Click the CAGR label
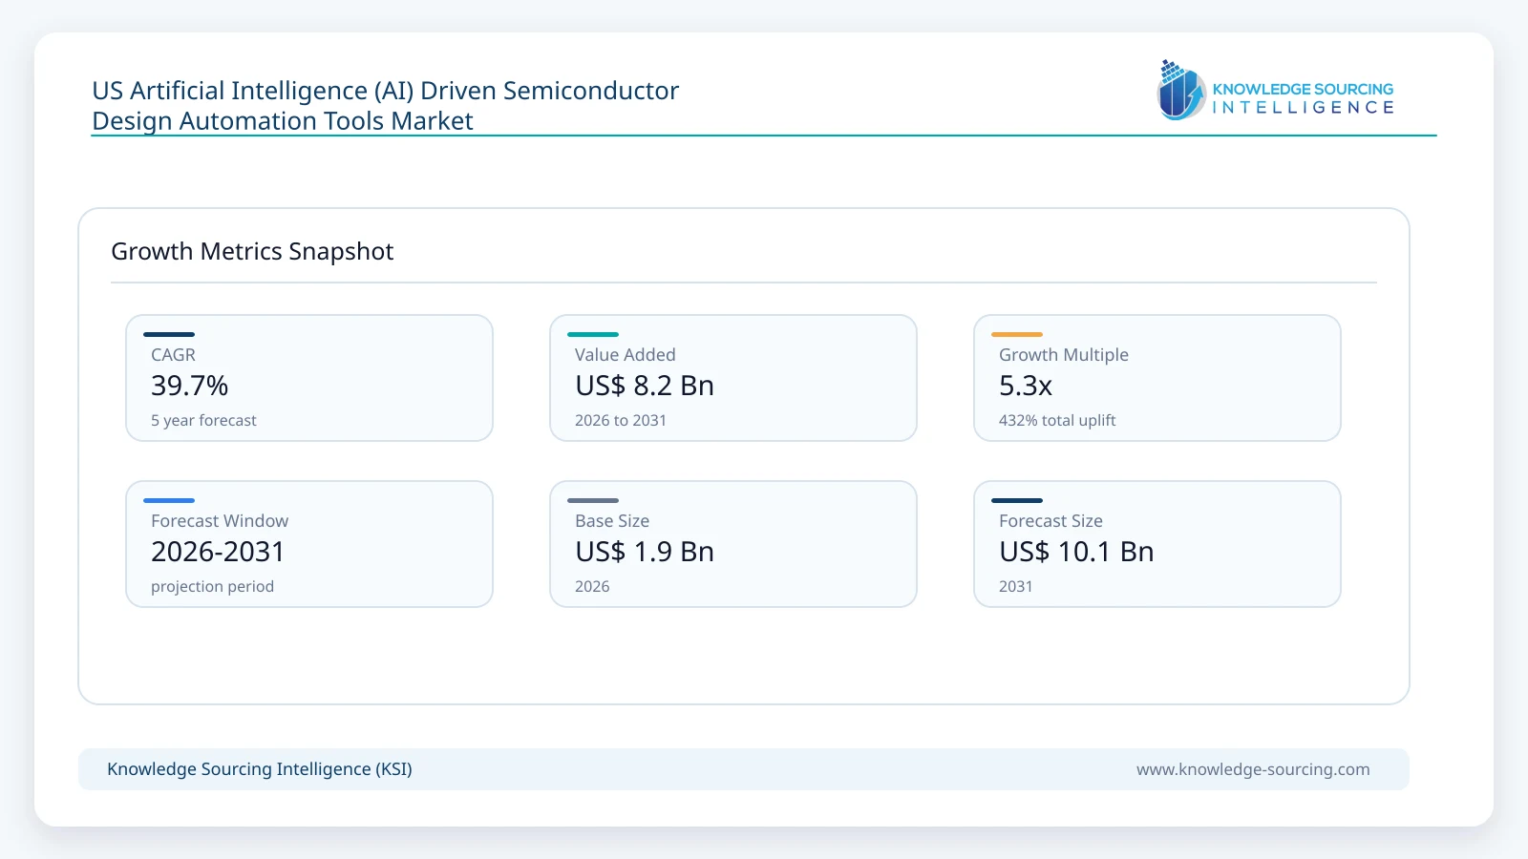 (x=173, y=355)
